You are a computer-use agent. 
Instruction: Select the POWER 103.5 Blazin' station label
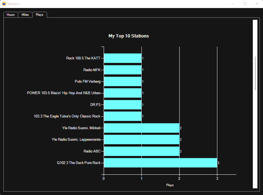click(64, 93)
